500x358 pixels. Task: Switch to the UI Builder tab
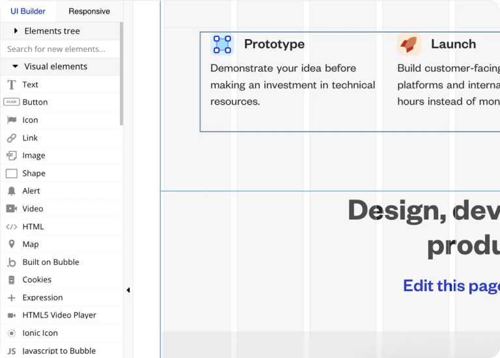click(28, 11)
